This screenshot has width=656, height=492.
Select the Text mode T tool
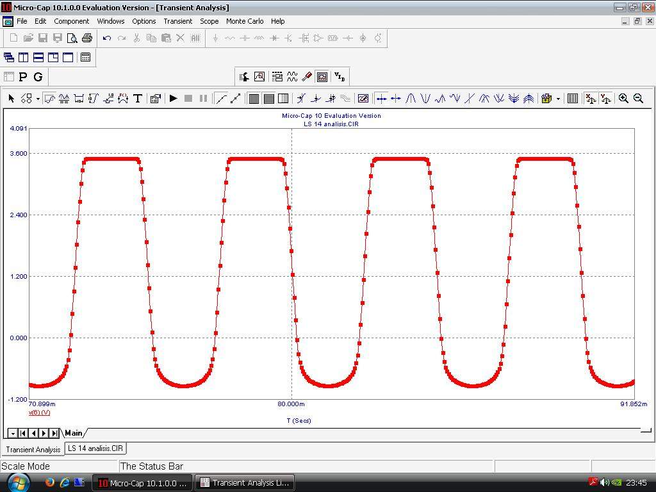[x=137, y=99]
